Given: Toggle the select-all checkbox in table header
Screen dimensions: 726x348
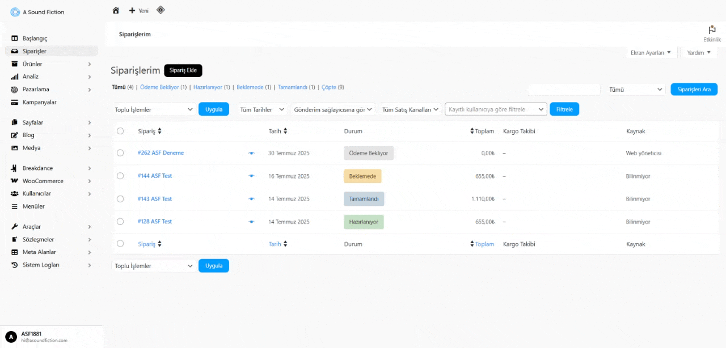Looking at the screenshot, I should click(x=120, y=131).
